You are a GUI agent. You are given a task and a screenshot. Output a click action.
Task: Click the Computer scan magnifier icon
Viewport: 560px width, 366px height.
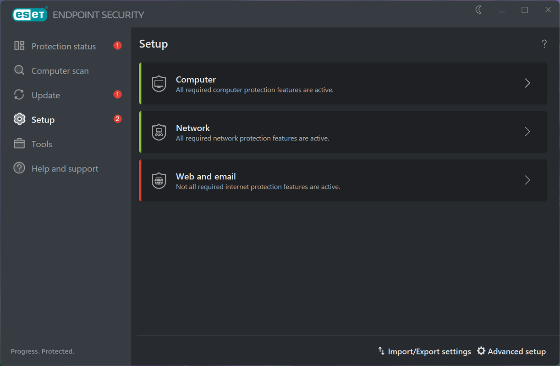pyautogui.click(x=19, y=70)
